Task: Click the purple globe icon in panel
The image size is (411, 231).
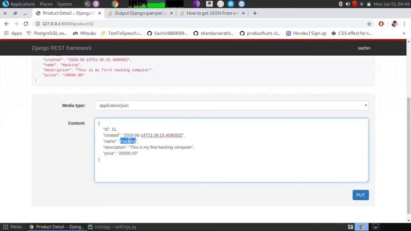Action: [197, 4]
